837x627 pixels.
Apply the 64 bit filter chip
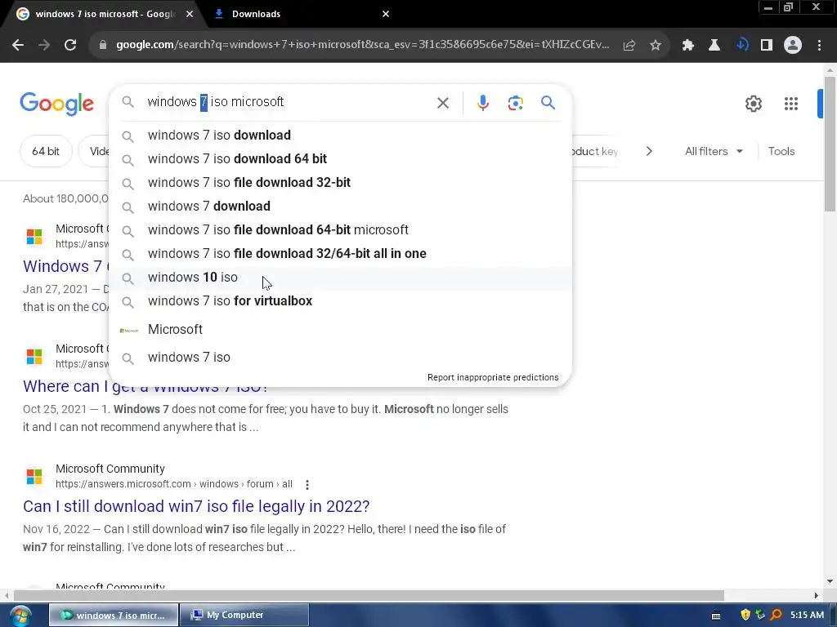pos(46,151)
